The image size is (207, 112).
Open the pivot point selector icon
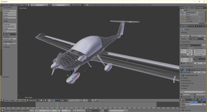click(x=46, y=100)
